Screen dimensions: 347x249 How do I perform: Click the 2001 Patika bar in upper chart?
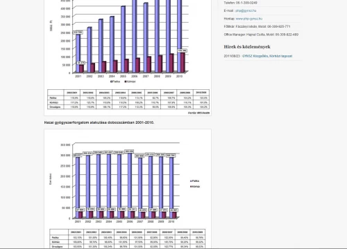click(x=78, y=53)
